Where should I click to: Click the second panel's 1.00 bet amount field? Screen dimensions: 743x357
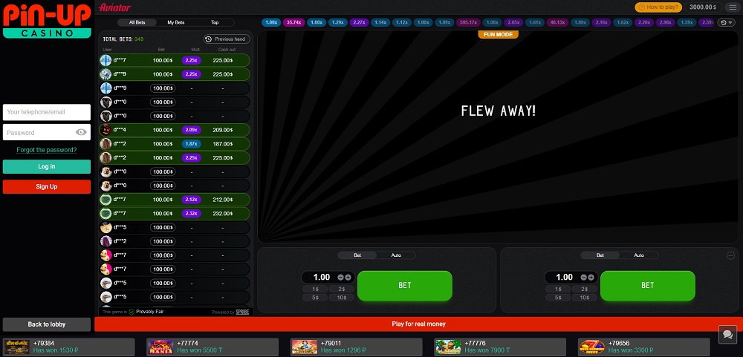(x=565, y=278)
